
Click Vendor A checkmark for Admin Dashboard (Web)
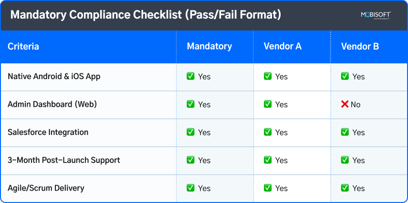tap(268, 104)
